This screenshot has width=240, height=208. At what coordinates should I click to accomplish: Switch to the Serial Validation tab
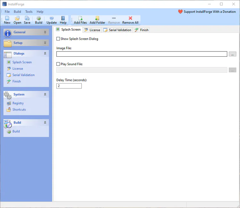pyautogui.click(x=117, y=30)
